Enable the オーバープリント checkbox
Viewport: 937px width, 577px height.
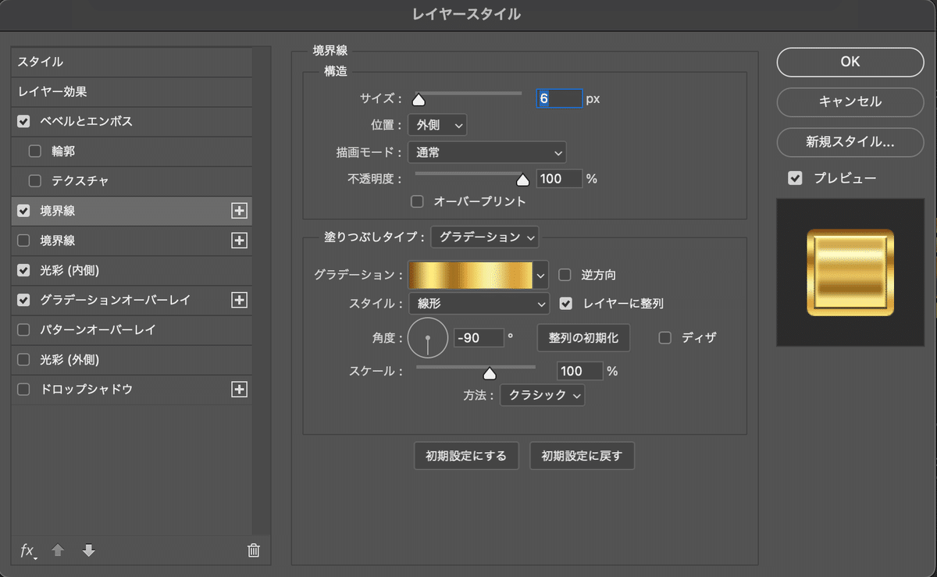coord(417,201)
